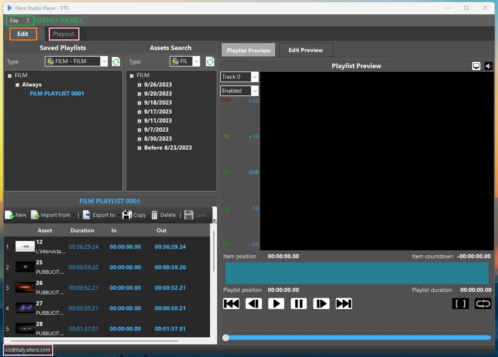Open the Saved Playlists Type dropdown

tap(104, 61)
